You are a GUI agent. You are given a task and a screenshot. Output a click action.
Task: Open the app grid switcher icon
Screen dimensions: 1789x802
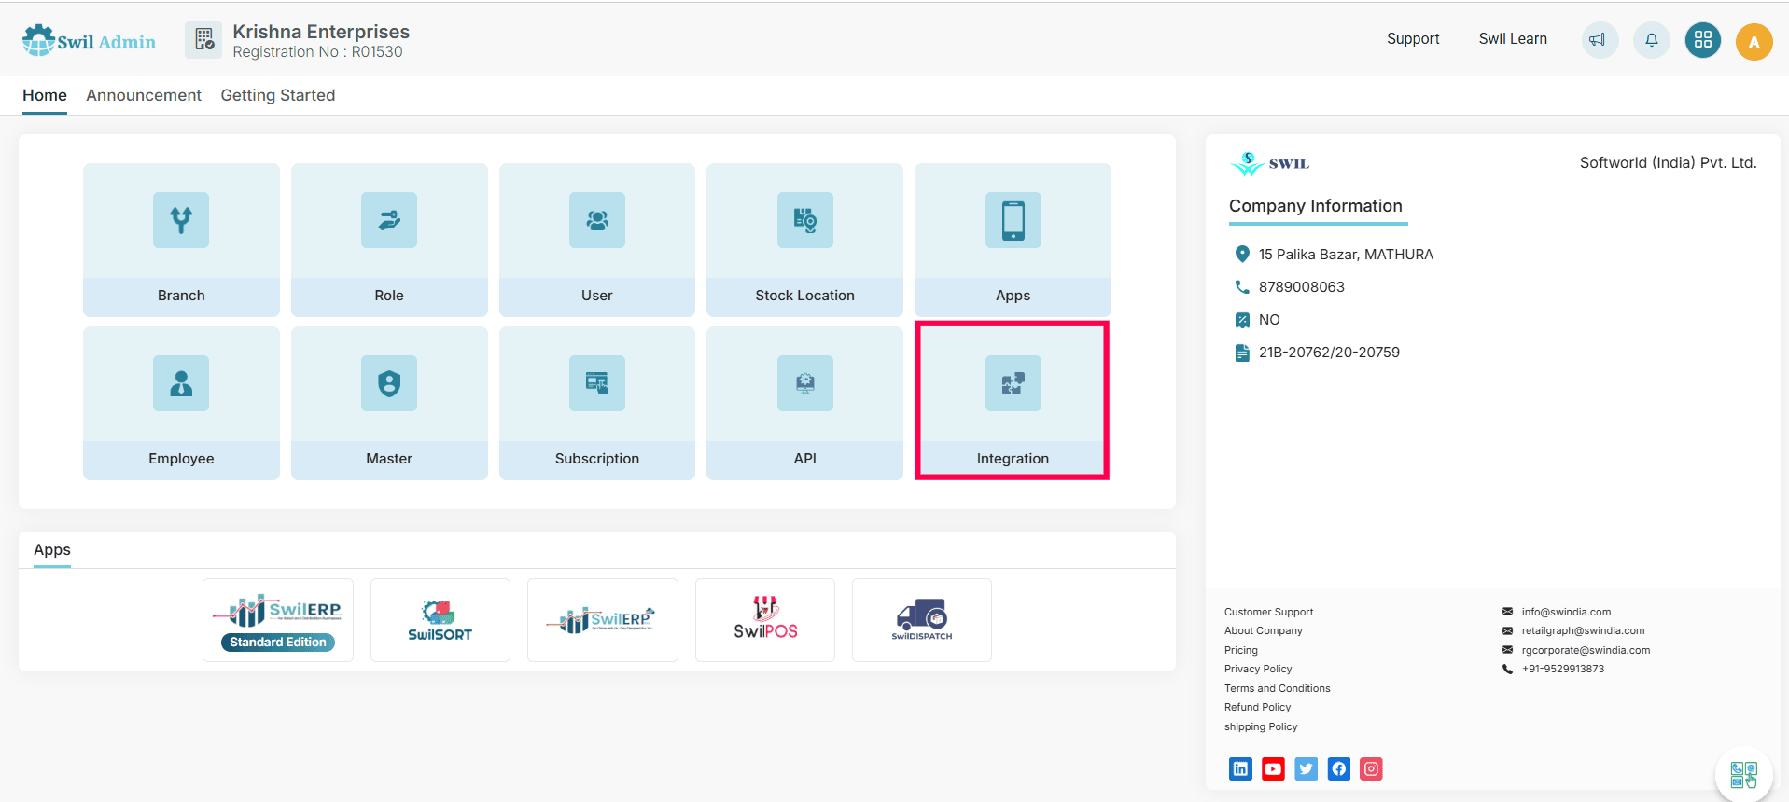tap(1703, 40)
